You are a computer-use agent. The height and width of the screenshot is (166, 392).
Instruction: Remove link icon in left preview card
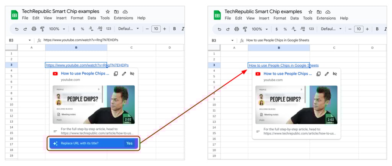click(132, 74)
